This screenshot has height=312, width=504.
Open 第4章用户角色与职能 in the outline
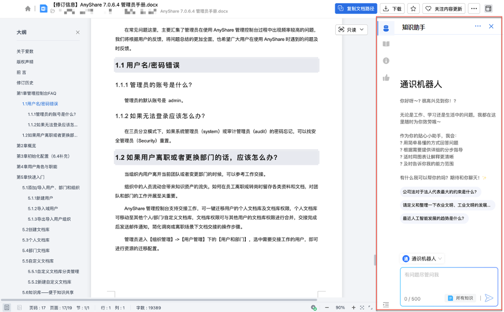[37, 167]
